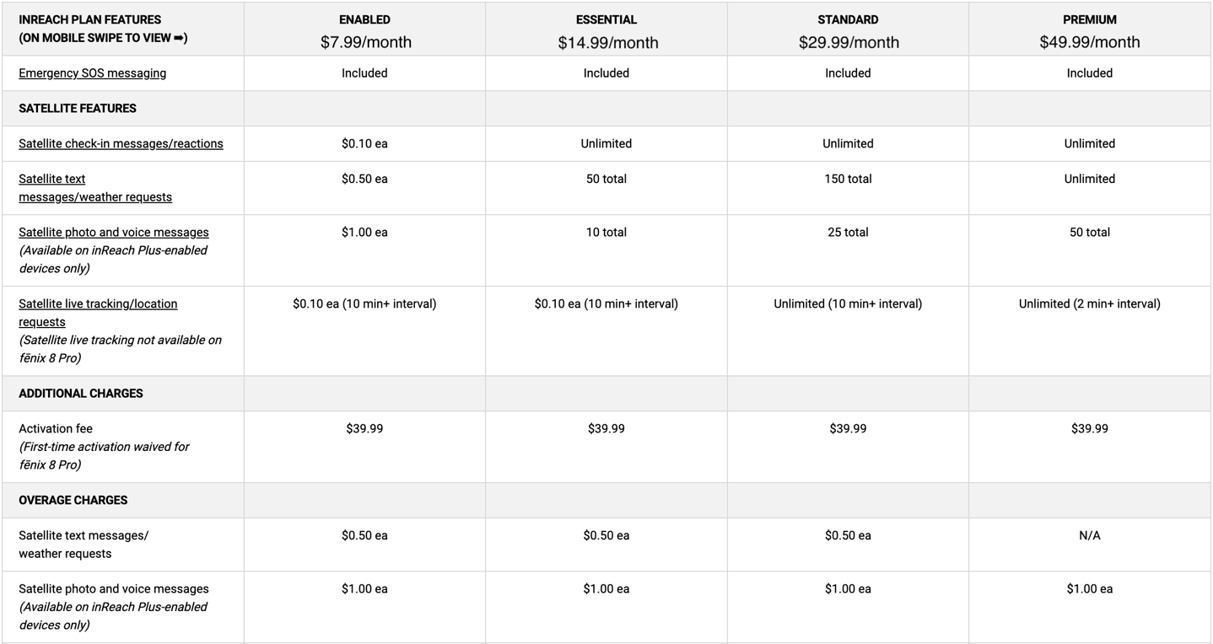Click Satellite check-in messages/reactions link

point(121,144)
